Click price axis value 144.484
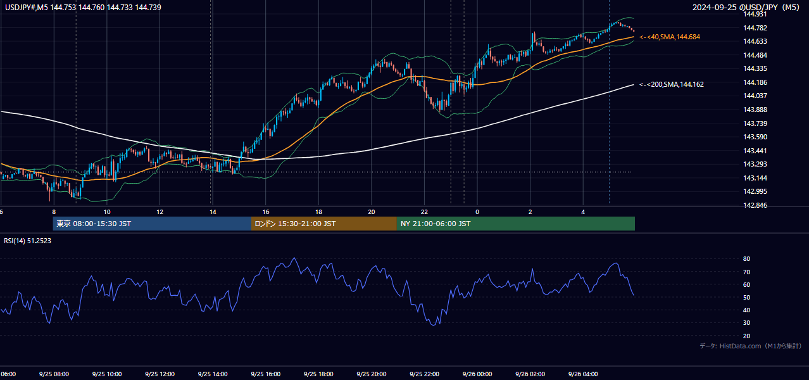 756,55
